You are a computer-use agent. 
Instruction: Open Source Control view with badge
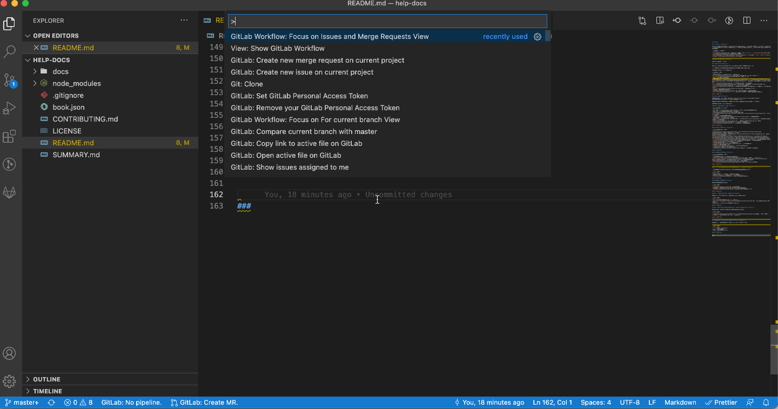pos(9,81)
